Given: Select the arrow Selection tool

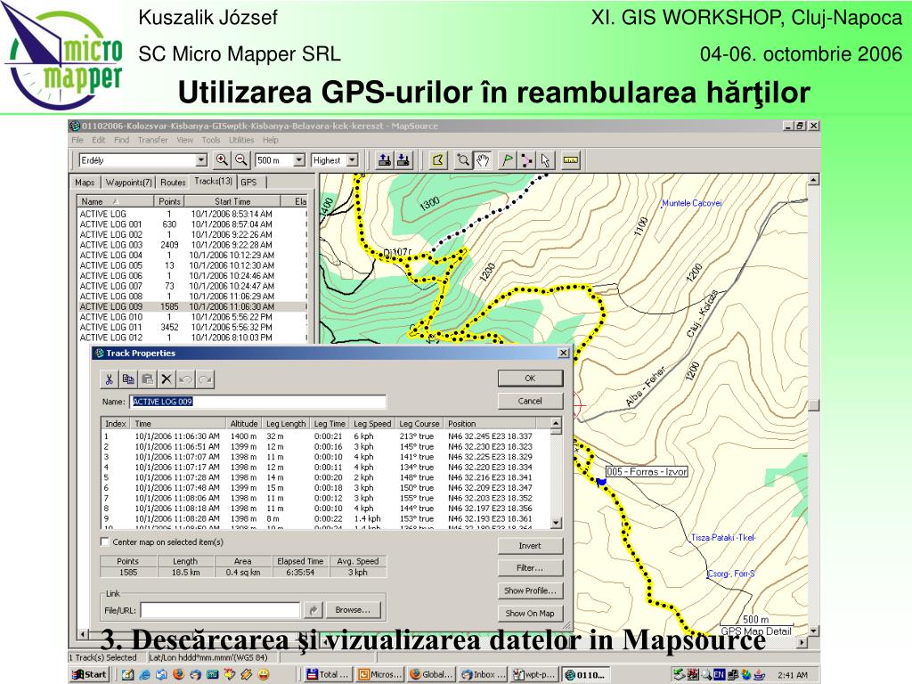Looking at the screenshot, I should pos(545,160).
